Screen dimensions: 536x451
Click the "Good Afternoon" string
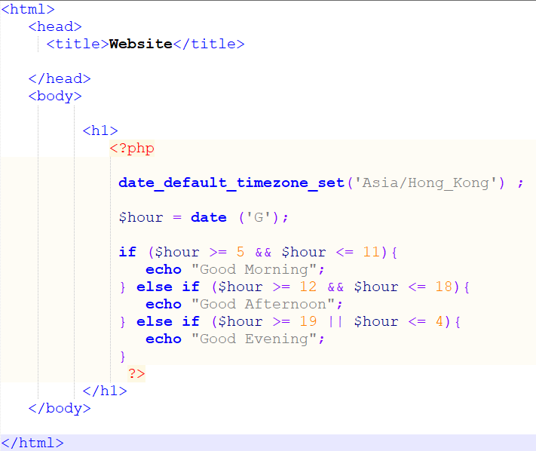tap(262, 305)
